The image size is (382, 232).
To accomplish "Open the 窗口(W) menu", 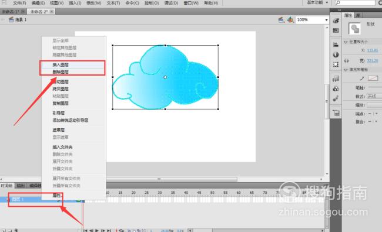I will [191, 3].
